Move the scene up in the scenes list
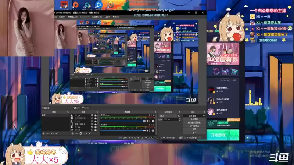 tap(52, 133)
